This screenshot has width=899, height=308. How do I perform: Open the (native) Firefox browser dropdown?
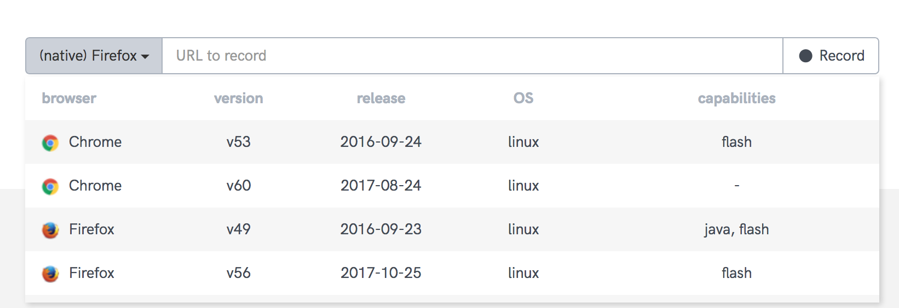[94, 56]
